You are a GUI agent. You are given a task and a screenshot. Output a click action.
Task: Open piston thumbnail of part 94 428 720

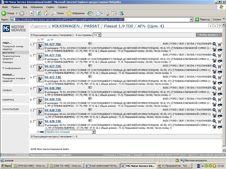point(40,112)
